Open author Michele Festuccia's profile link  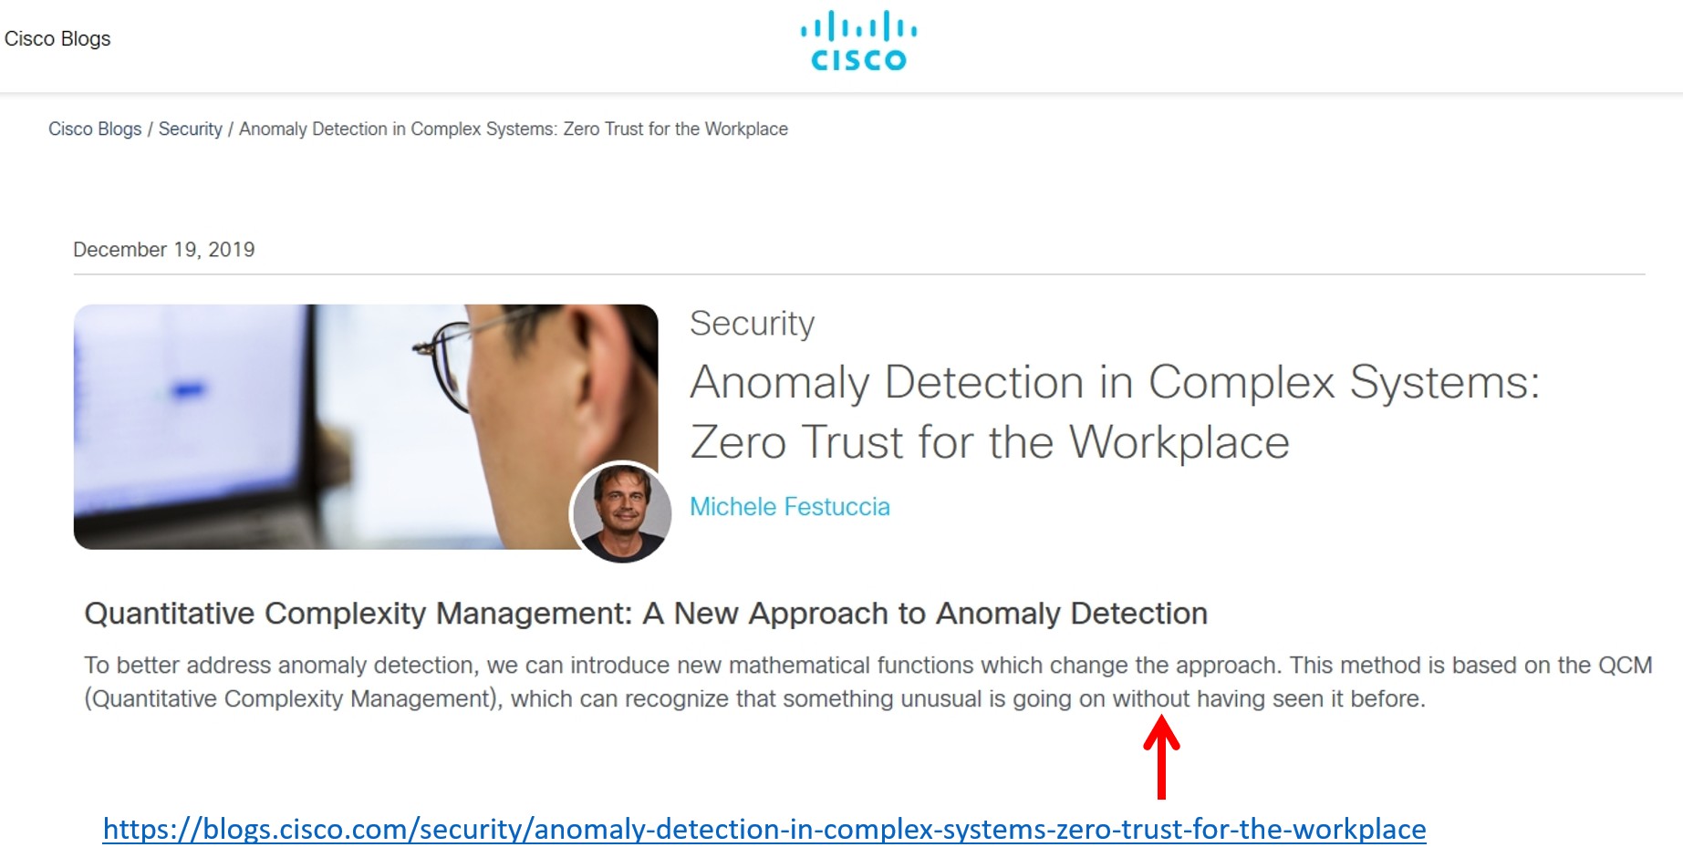(x=789, y=507)
